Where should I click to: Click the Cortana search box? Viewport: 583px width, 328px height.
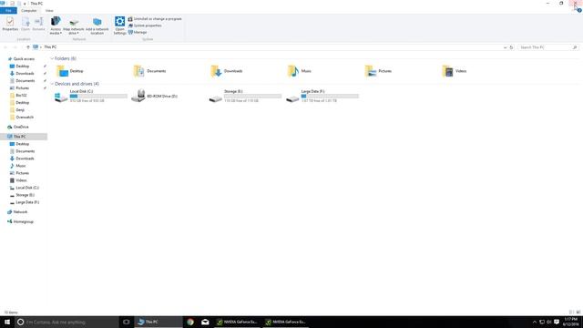66,322
